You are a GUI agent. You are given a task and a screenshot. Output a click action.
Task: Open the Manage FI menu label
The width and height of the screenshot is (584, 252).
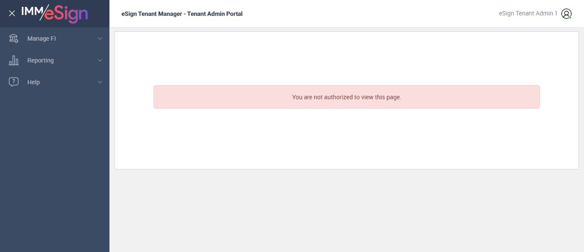click(41, 39)
